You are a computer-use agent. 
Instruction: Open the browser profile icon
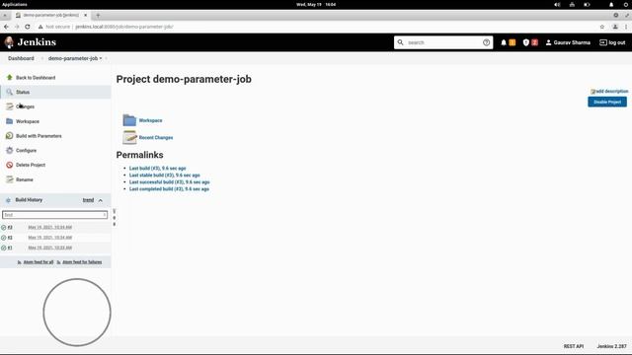click(x=615, y=27)
